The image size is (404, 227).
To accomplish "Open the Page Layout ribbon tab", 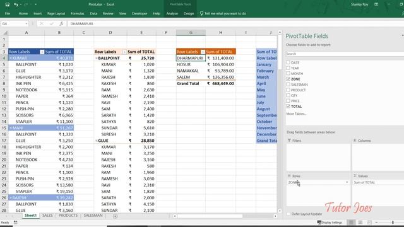I will pyautogui.click(x=56, y=13).
